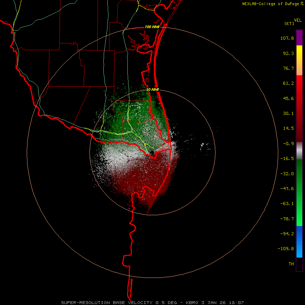Select the -94.2 velocity scale value
The height and width of the screenshot is (305, 305).
287,234
